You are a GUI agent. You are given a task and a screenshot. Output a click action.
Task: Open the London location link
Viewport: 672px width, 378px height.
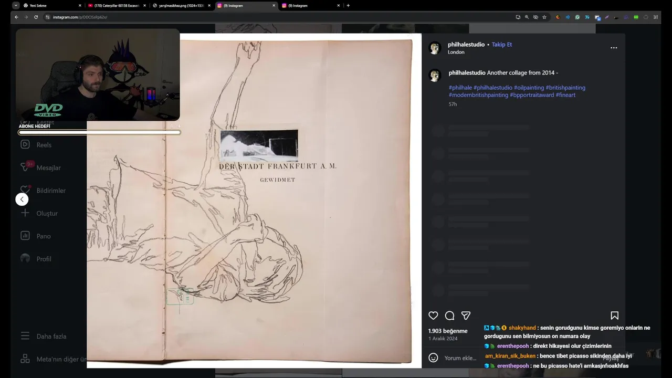(x=456, y=52)
